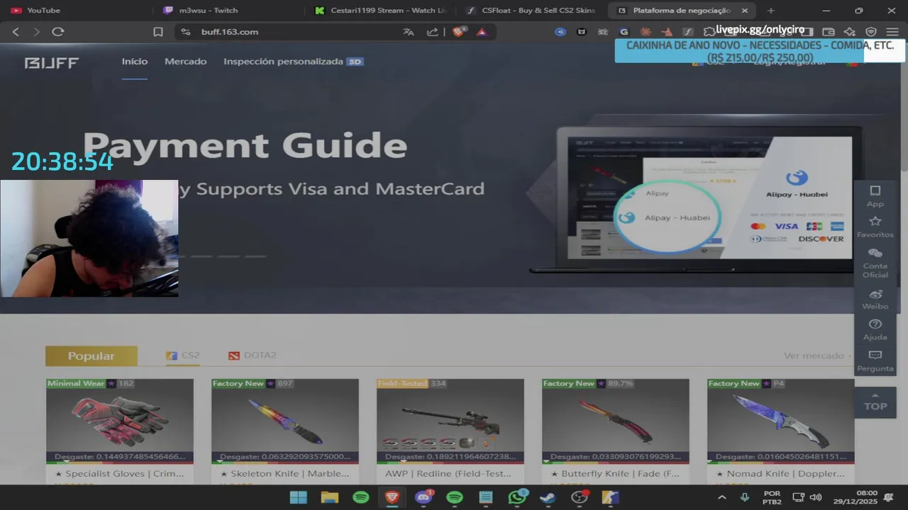Image resolution: width=908 pixels, height=510 pixels.
Task: Open the Skeleton Knife Marble item image
Action: coord(285,420)
